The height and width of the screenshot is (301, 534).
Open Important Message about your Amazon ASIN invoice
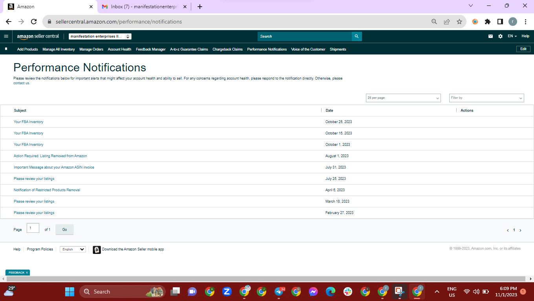click(x=54, y=167)
